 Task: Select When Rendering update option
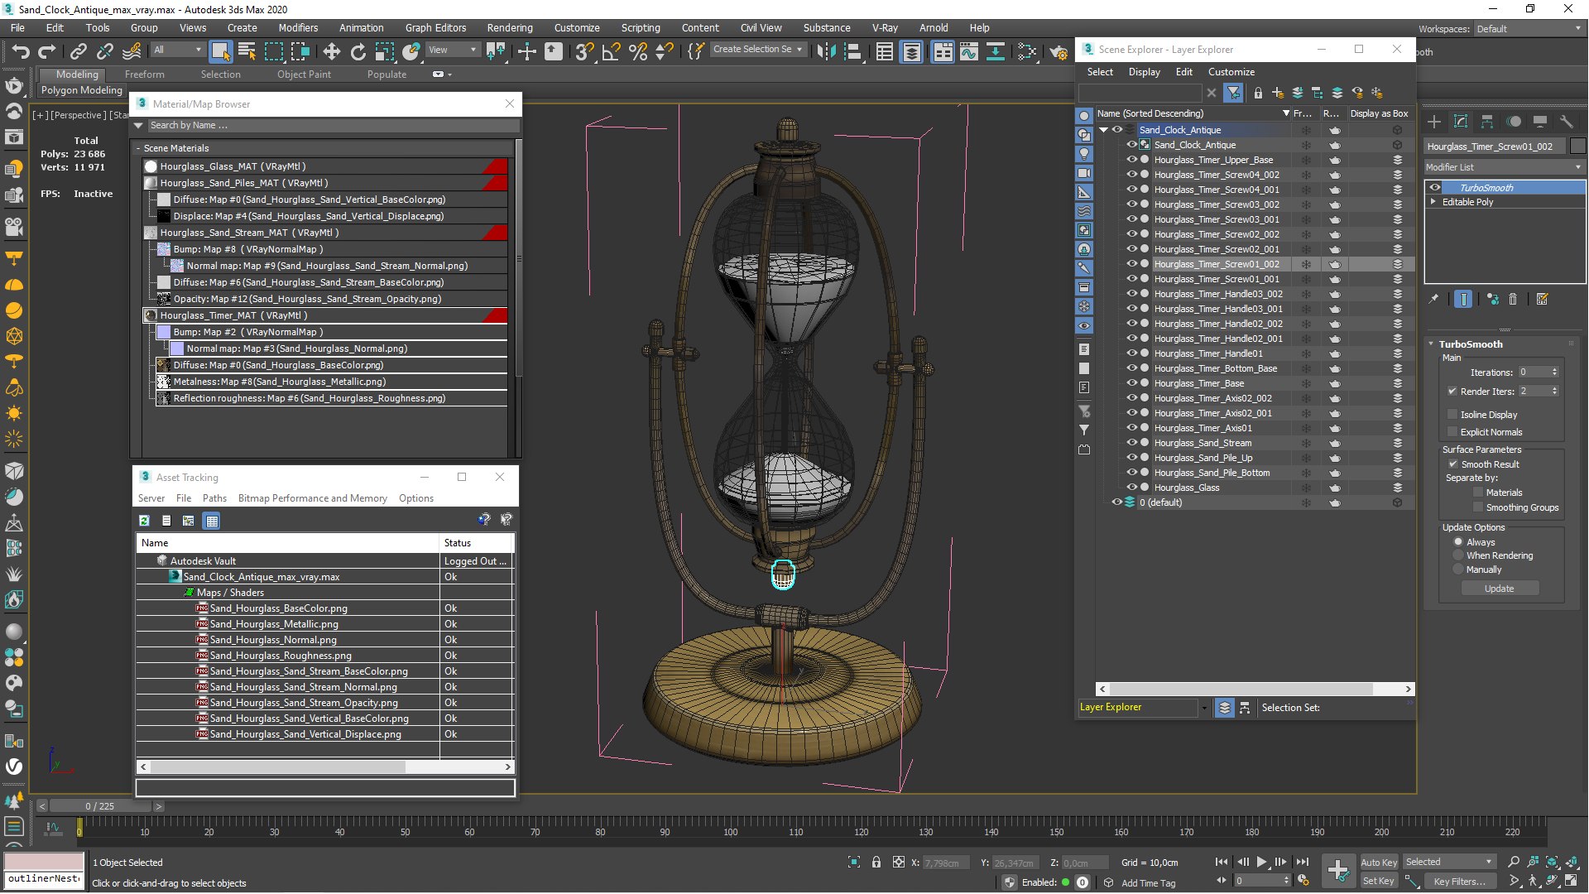1459,555
